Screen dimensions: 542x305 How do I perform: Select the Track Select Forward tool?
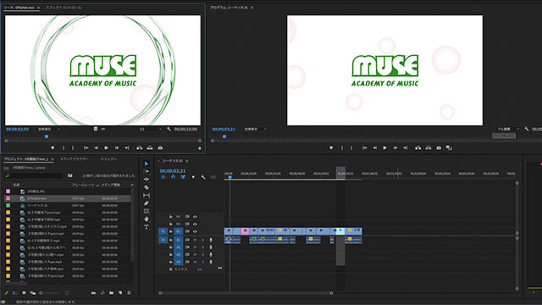147,171
